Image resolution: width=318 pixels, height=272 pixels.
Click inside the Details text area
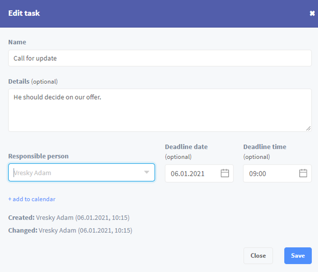click(x=160, y=110)
